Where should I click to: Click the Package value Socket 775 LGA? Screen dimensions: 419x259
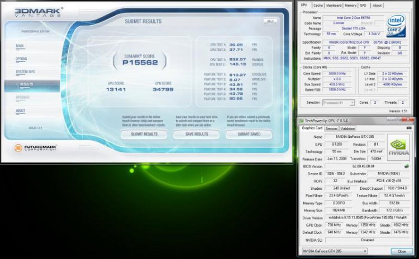(353, 28)
